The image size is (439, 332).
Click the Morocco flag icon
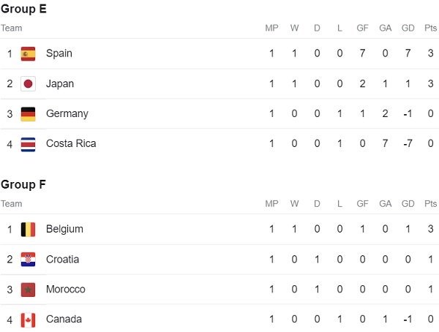tap(28, 290)
